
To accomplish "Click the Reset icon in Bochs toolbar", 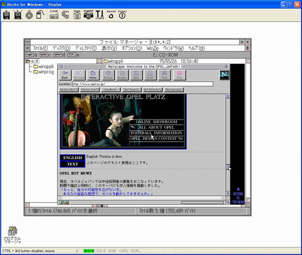I will pyautogui.click(x=111, y=14).
